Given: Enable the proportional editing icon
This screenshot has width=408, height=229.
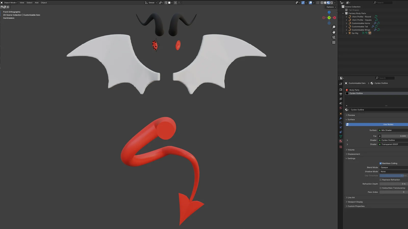Looking at the screenshot, I should click(x=175, y=3).
